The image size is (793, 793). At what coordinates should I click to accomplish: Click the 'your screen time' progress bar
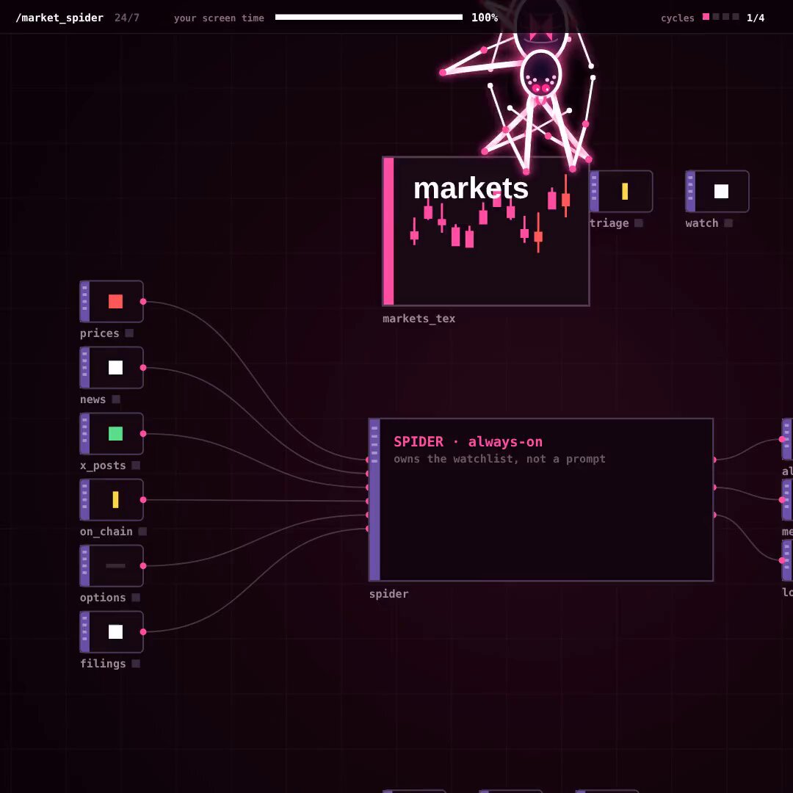point(369,17)
